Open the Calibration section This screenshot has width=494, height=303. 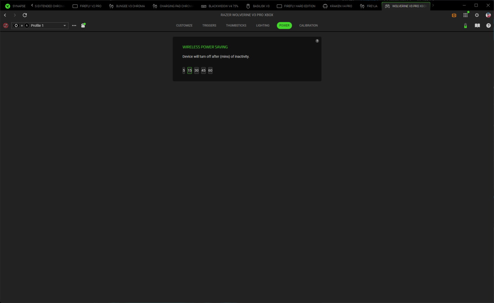(308, 25)
